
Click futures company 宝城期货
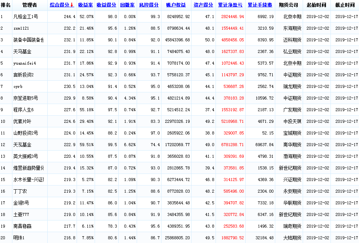pyautogui.click(x=293, y=133)
